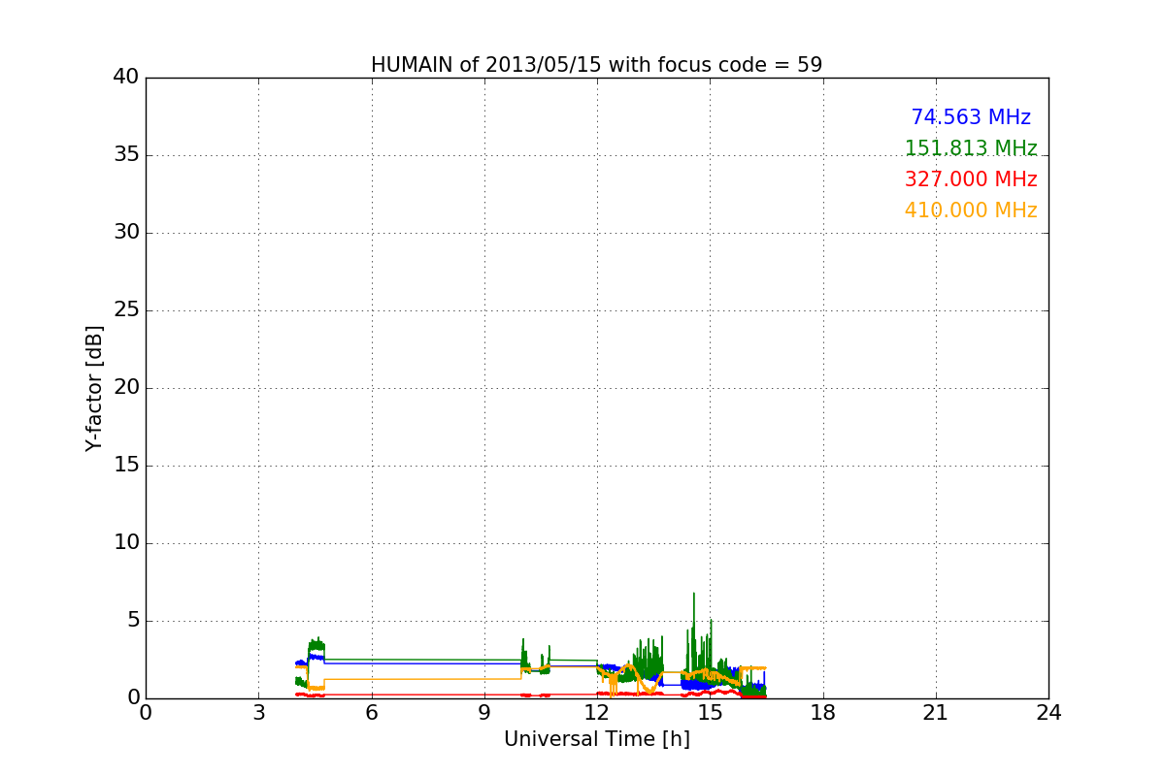Click the y-axis tick label 15
This screenshot has width=1165, height=776.
(x=126, y=466)
